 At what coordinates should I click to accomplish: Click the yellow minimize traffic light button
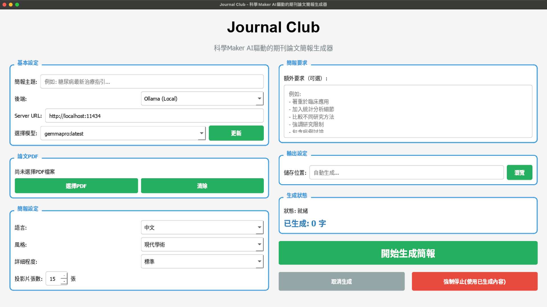coord(11,4)
